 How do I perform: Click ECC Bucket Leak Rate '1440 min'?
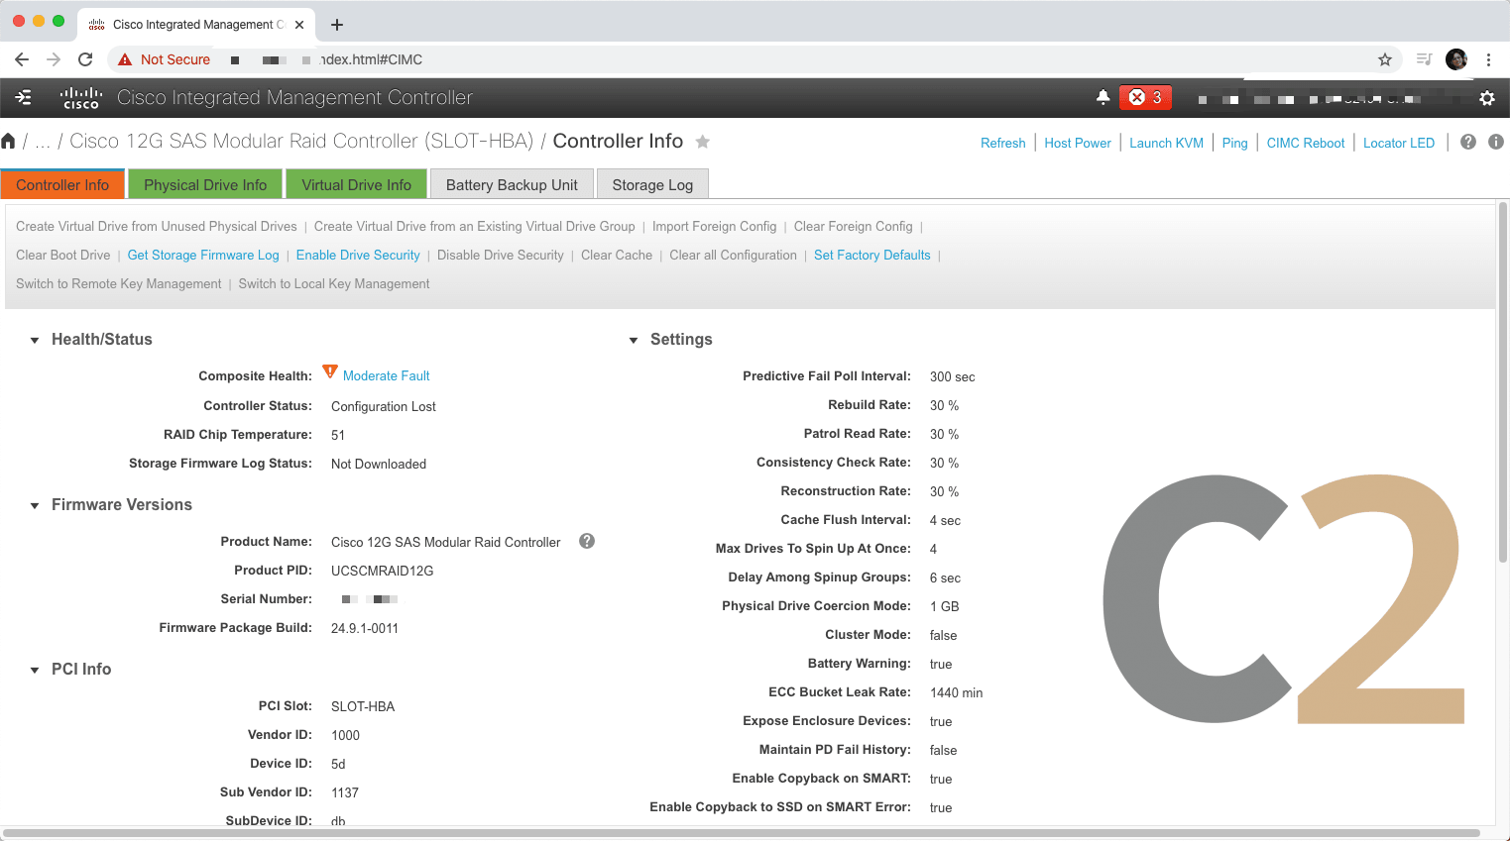[957, 692]
